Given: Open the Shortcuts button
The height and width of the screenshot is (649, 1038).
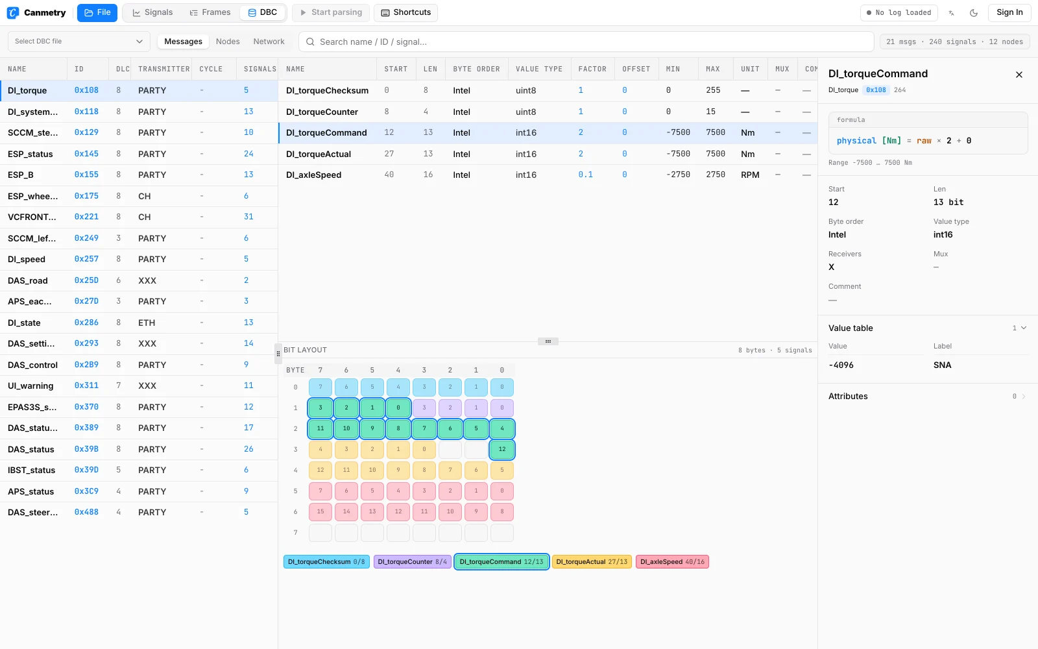Looking at the screenshot, I should 405,13.
